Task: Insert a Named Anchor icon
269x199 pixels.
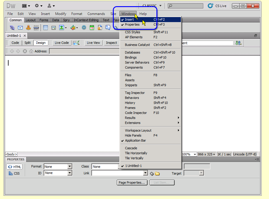Action: (x=28, y=27)
